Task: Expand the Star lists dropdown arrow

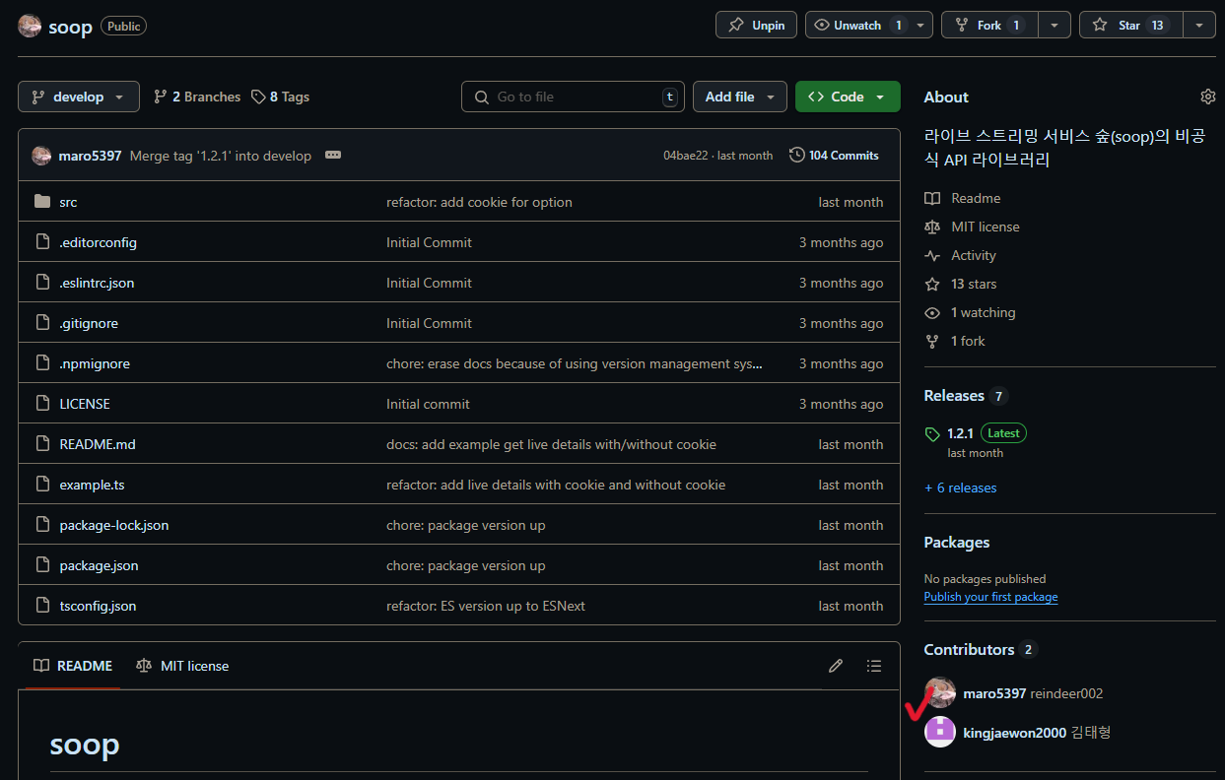Action: pyautogui.click(x=1198, y=26)
